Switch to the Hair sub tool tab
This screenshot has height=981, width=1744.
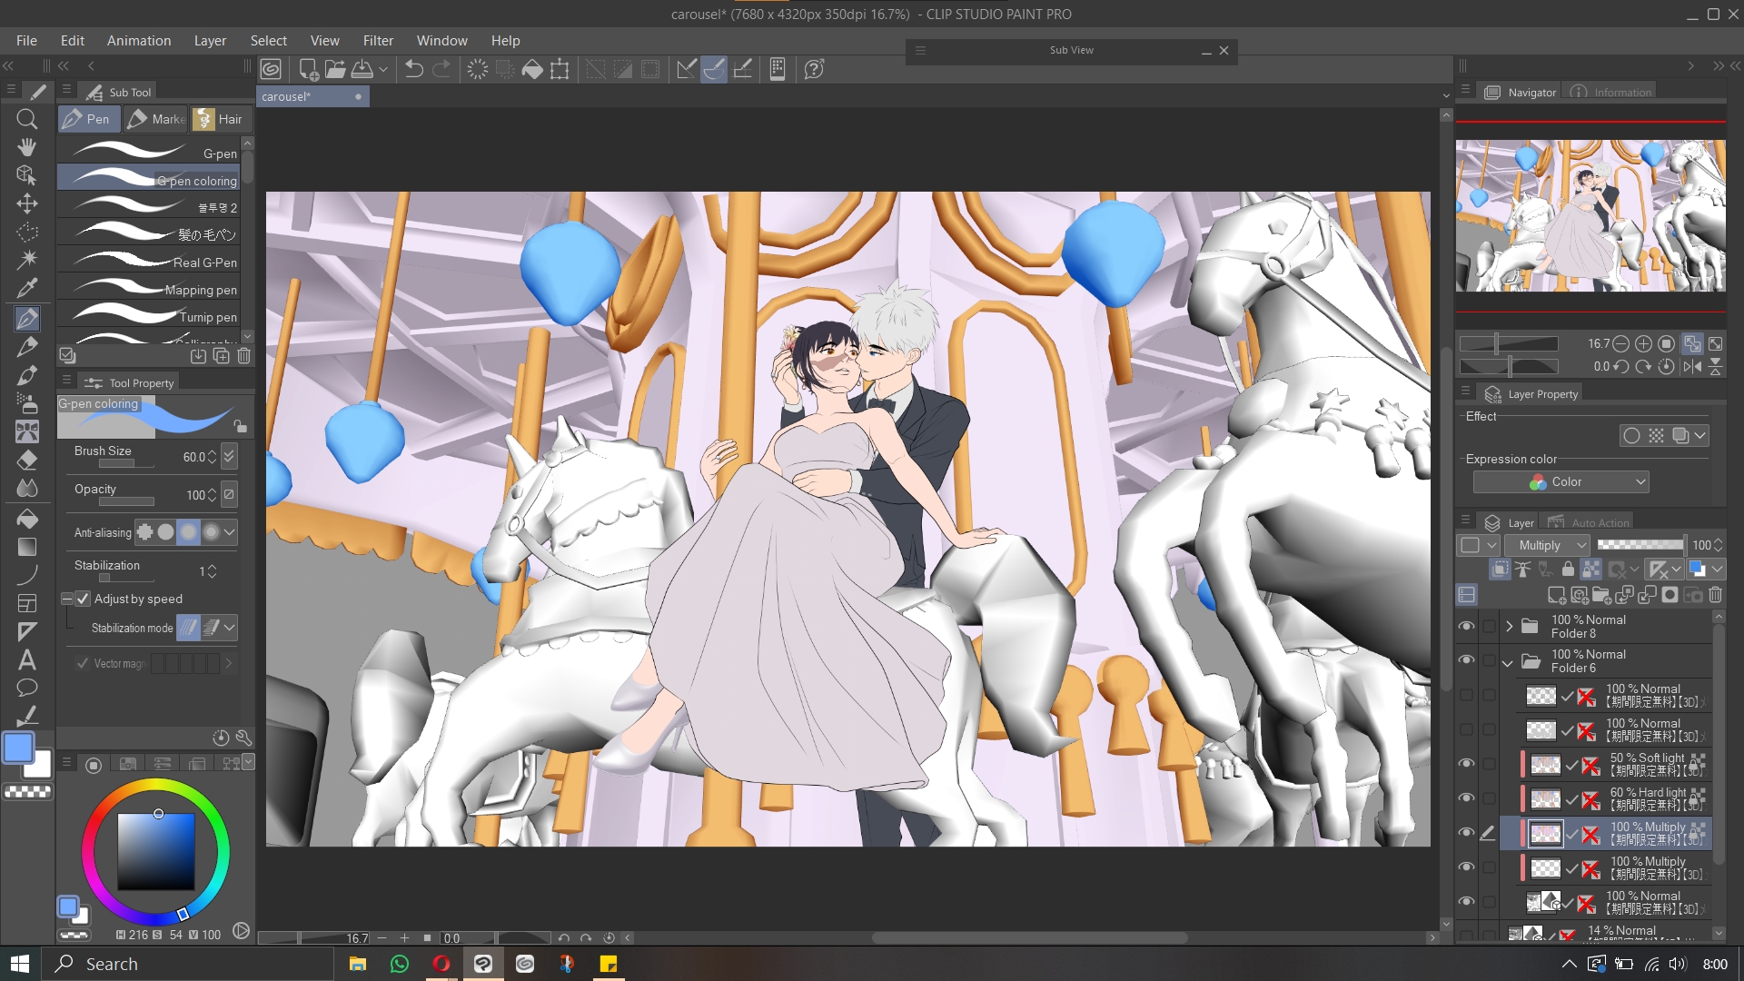(x=221, y=119)
